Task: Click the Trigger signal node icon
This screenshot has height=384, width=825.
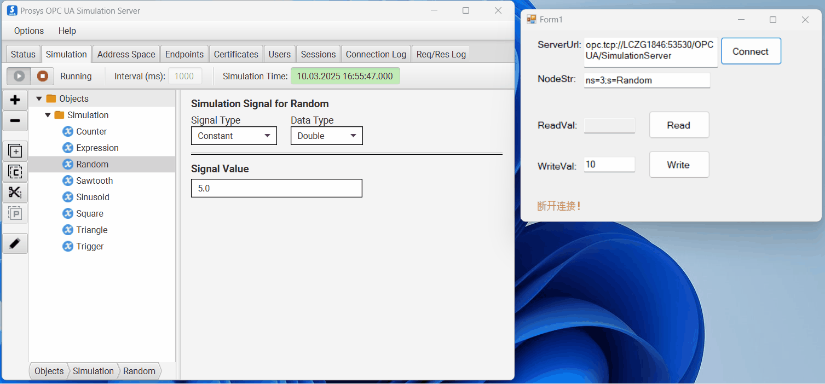Action: (x=68, y=246)
